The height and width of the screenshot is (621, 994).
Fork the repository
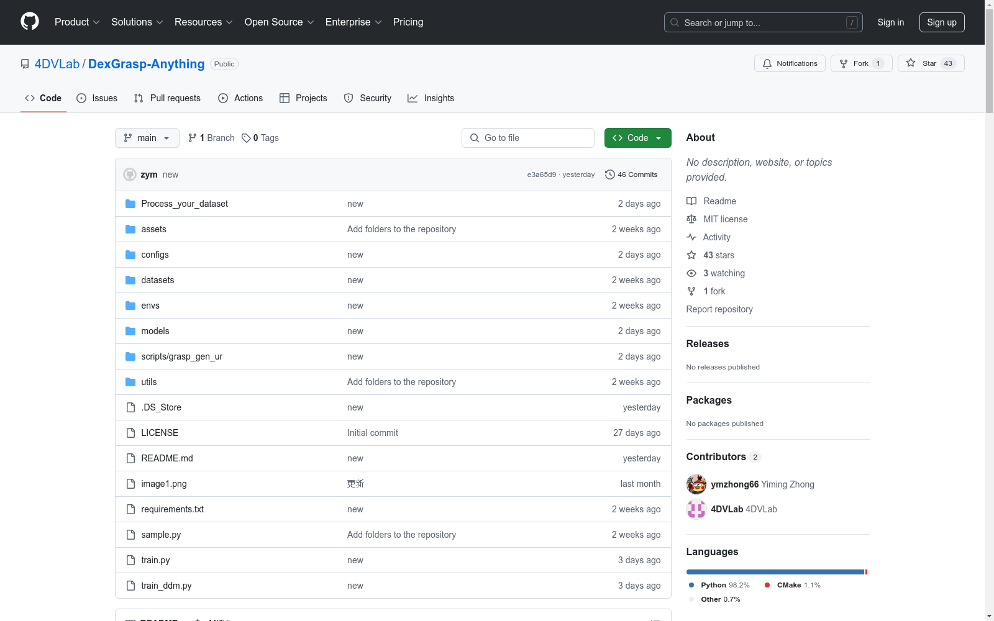pyautogui.click(x=861, y=63)
